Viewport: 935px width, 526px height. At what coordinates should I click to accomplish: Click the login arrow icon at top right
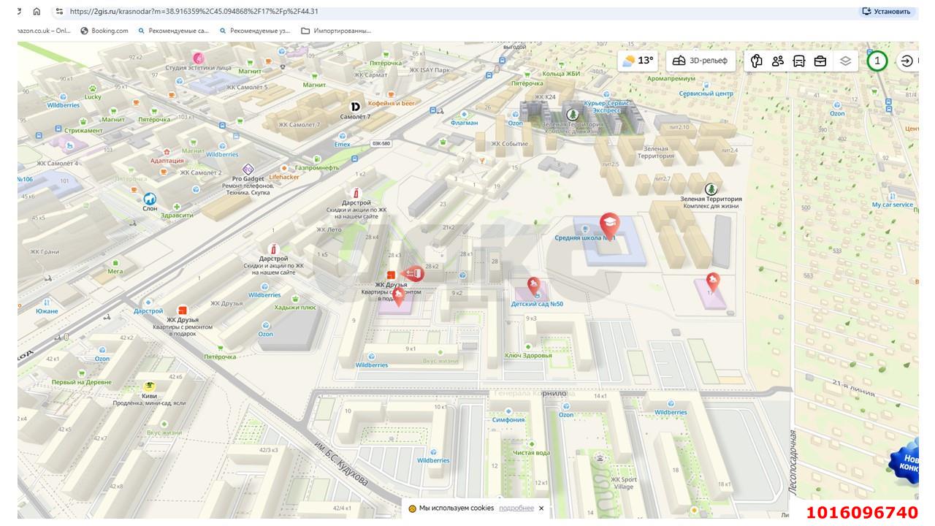click(907, 61)
